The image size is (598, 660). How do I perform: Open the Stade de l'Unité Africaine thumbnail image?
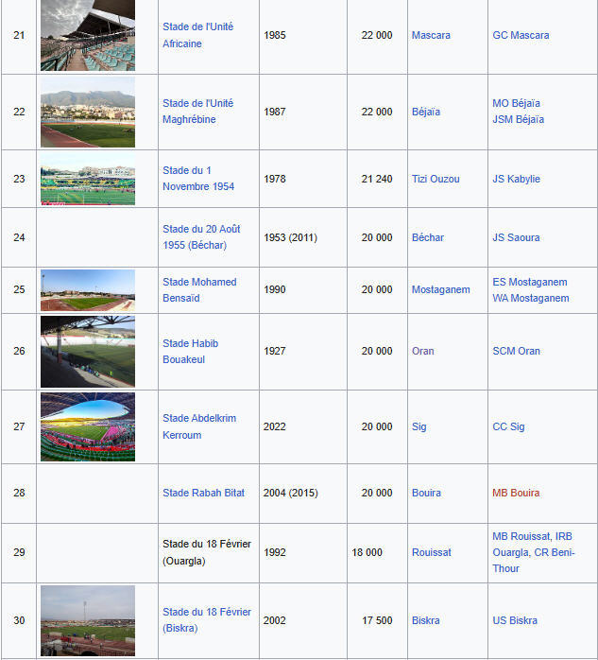coord(88,35)
